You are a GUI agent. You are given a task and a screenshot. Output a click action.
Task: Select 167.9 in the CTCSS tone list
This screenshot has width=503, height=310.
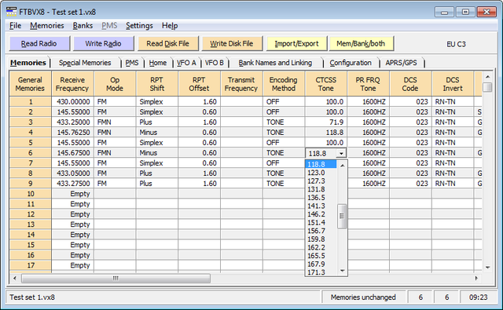tap(321, 264)
